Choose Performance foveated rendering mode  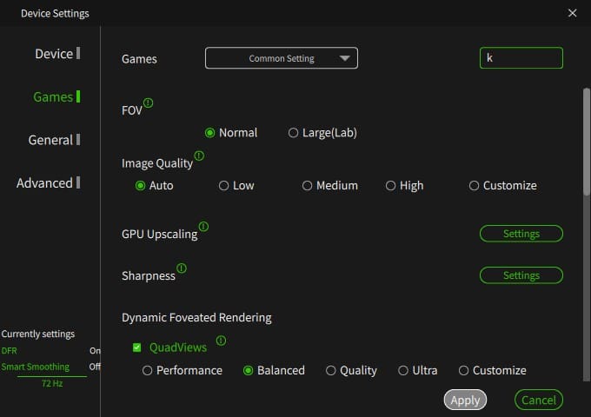[x=147, y=370]
